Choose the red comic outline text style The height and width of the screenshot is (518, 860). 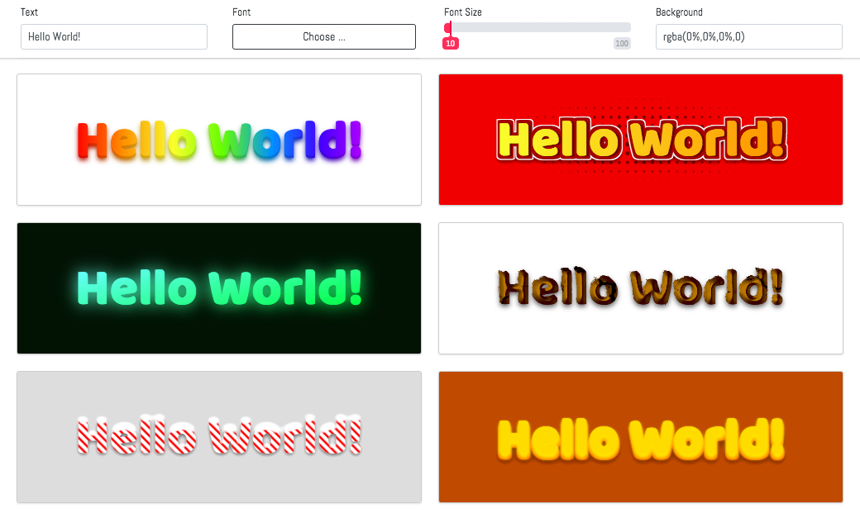click(x=641, y=139)
